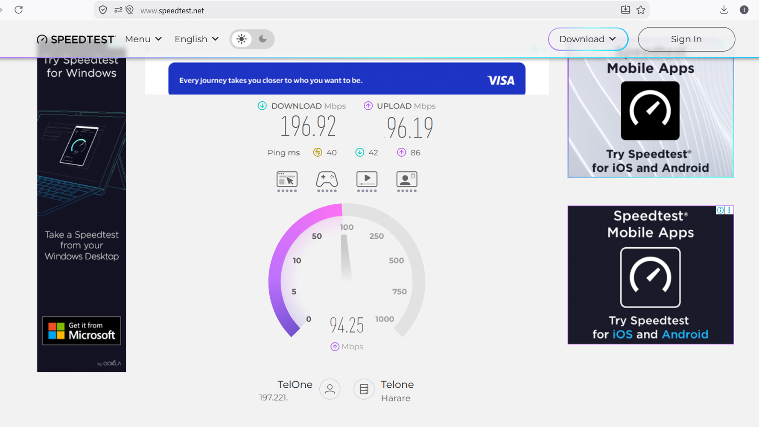Click the download result 196.92
Image resolution: width=759 pixels, height=427 pixels.
[308, 126]
